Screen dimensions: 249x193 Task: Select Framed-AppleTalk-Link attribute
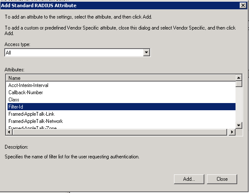(x=121, y=114)
